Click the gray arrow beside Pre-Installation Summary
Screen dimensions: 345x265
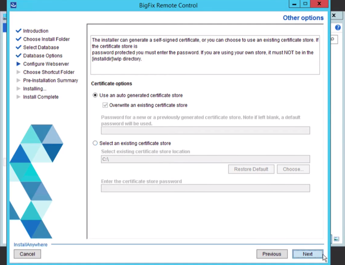[19, 80]
